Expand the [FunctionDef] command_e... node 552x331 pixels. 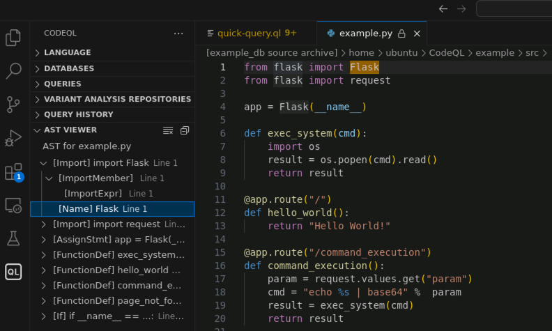tap(44, 286)
